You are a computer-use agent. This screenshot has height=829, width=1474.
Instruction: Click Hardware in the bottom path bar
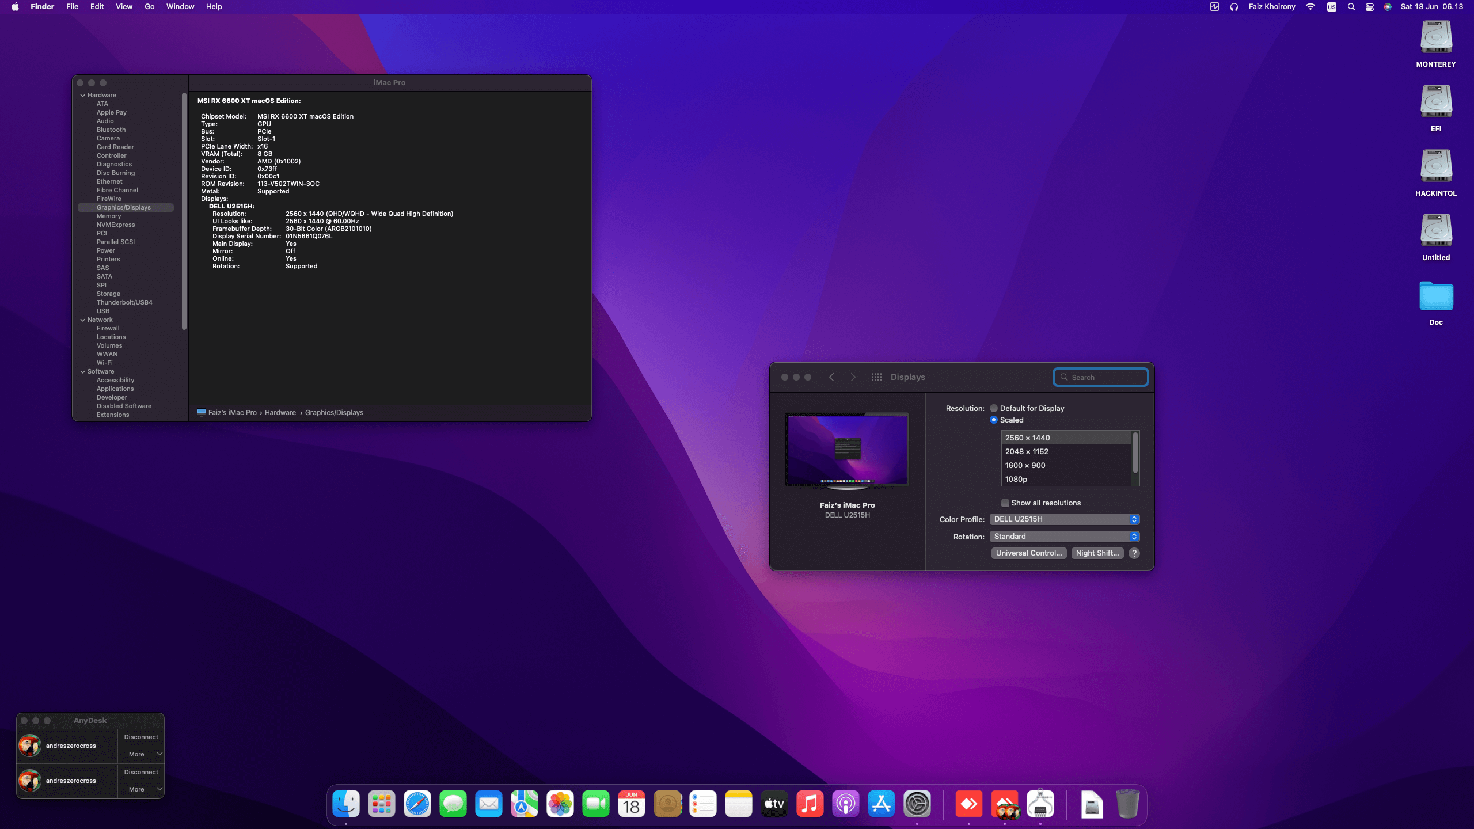[x=280, y=413]
